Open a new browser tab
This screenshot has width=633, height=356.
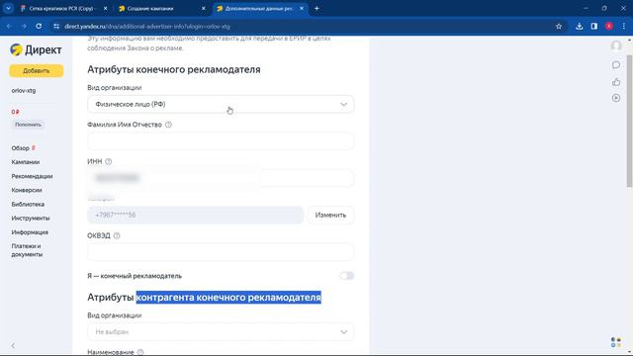(x=316, y=8)
